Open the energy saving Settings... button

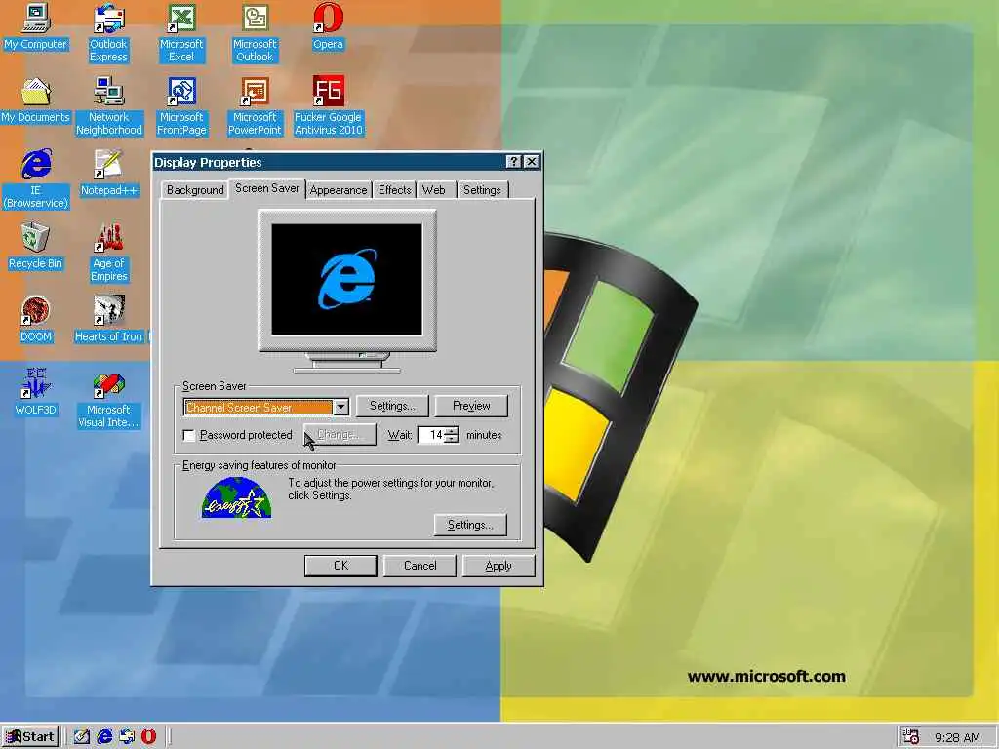pos(470,525)
